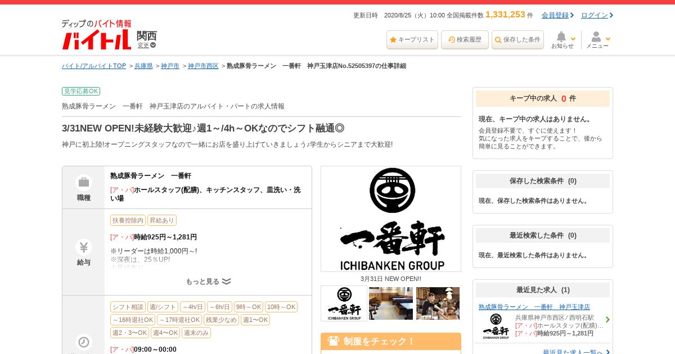Open 最近見た求人一覧へ link
This screenshot has width=675, height=354.
(x=573, y=352)
